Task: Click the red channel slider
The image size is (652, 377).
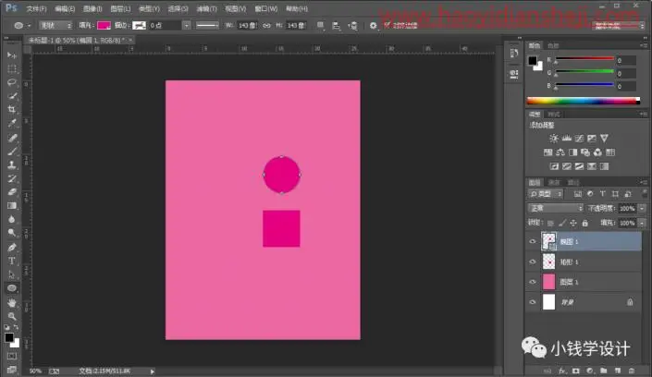Action: click(584, 60)
